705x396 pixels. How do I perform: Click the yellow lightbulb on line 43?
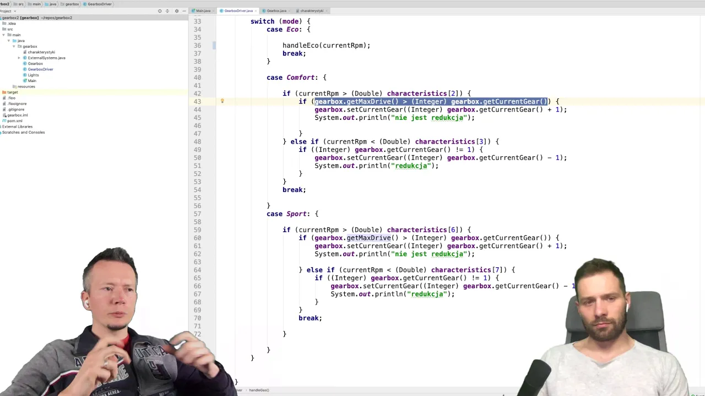[x=222, y=101]
